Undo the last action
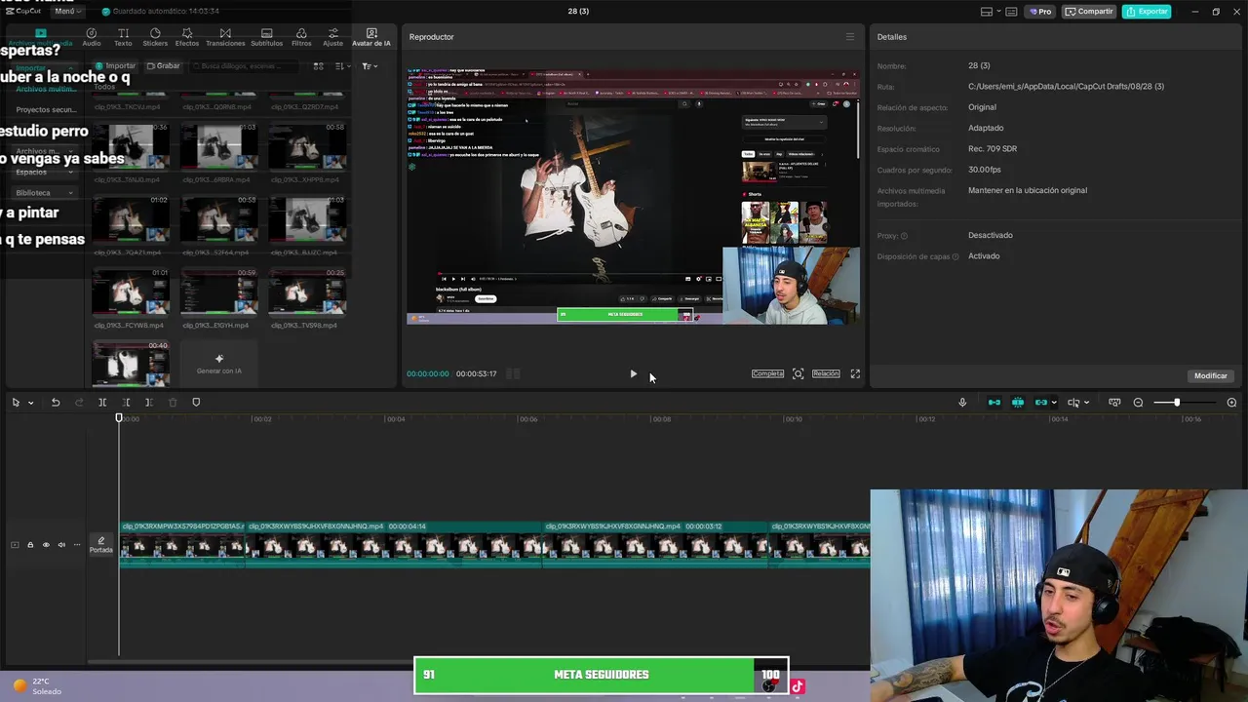This screenshot has width=1248, height=702. [x=56, y=403]
